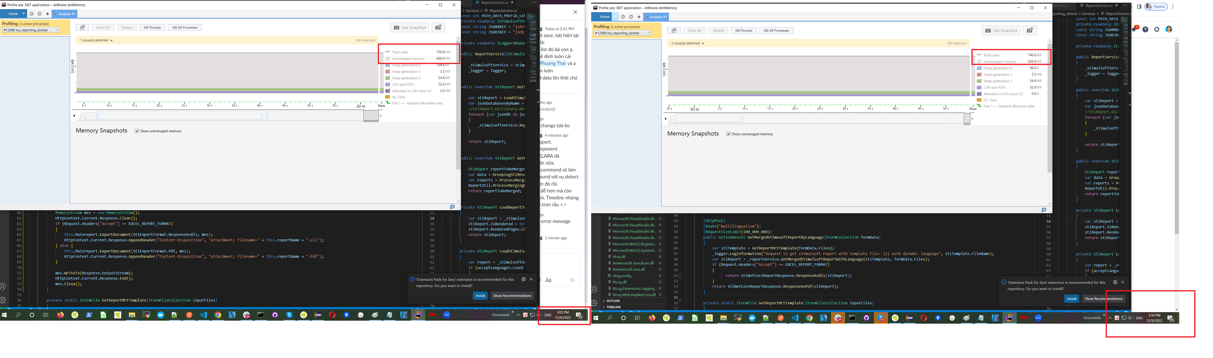1213x358 pixels.
Task: Expand Home tab dropdown arrow in right window
Action: 615,17
